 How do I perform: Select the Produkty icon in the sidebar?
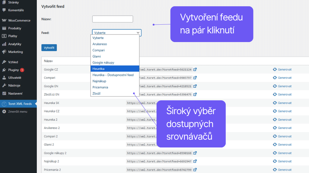(x=4, y=28)
